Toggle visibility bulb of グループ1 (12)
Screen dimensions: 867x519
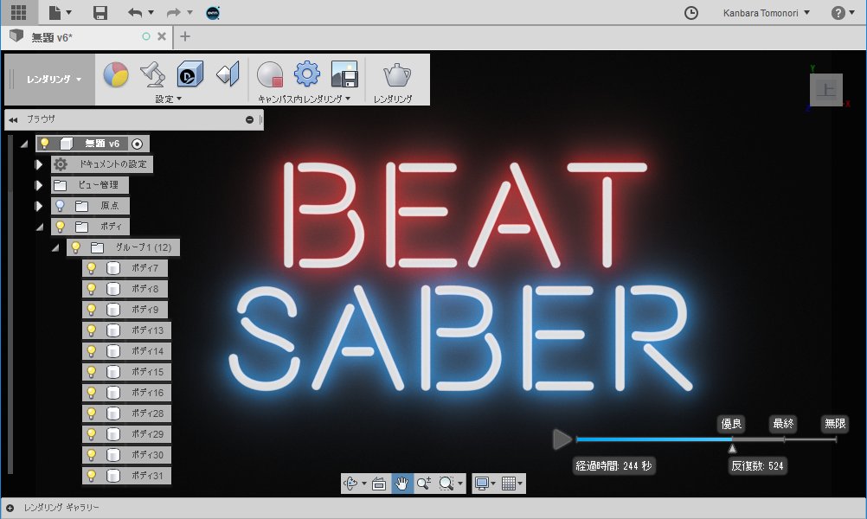pyautogui.click(x=76, y=247)
